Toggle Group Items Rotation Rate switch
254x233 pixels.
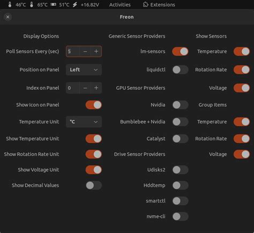coord(242,138)
